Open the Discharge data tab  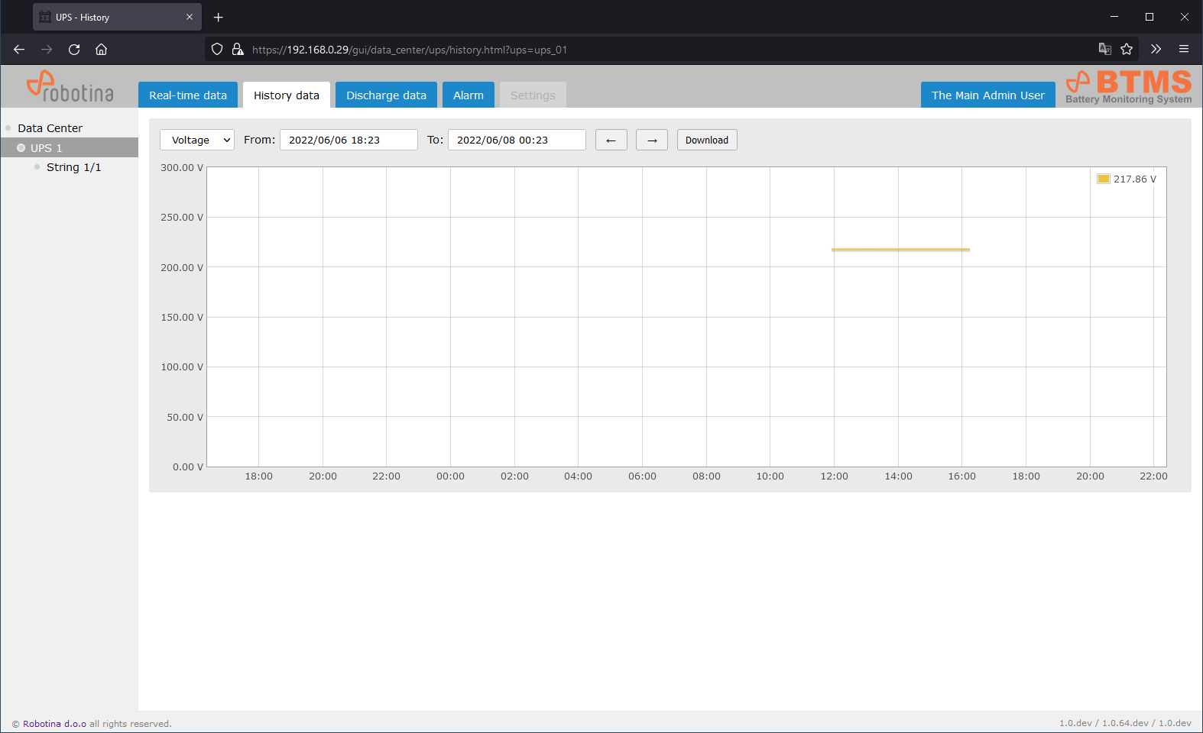pyautogui.click(x=386, y=95)
